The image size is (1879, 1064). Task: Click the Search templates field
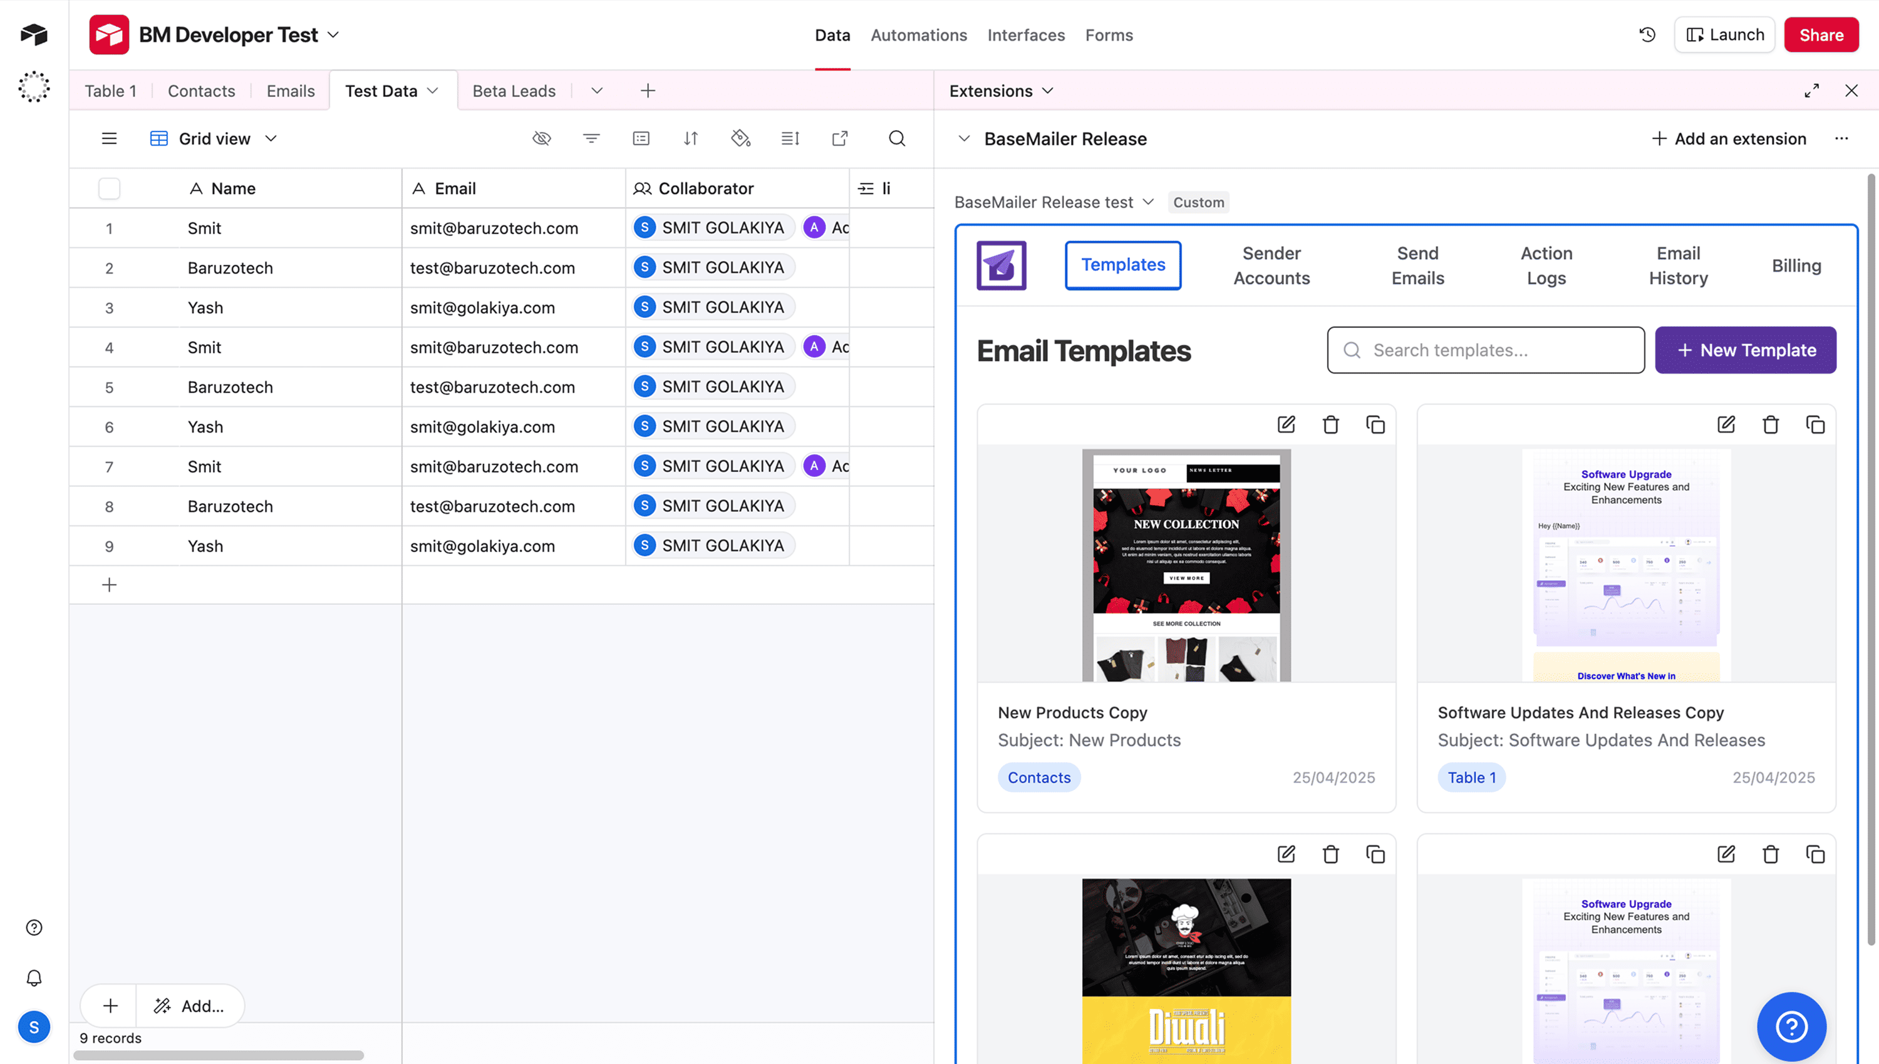1485,350
